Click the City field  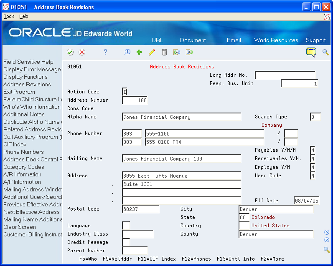point(276,209)
